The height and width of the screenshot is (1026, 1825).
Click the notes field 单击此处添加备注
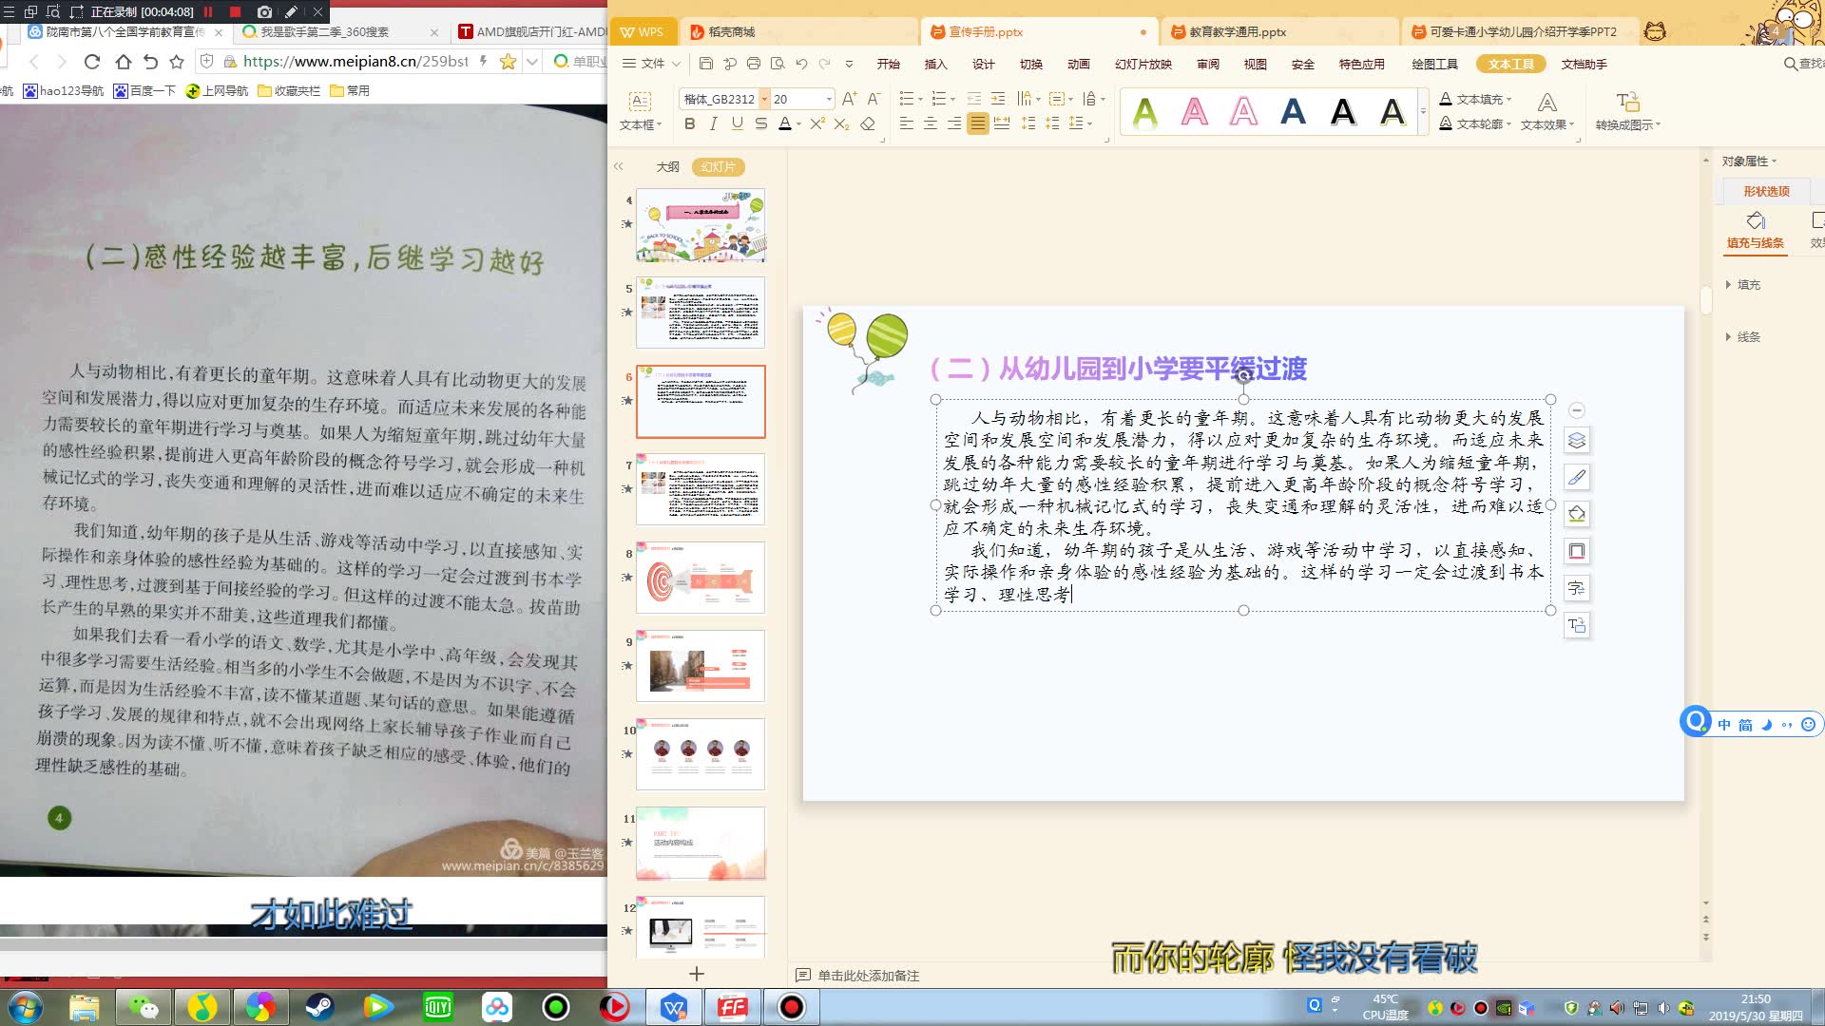pyautogui.click(x=868, y=976)
